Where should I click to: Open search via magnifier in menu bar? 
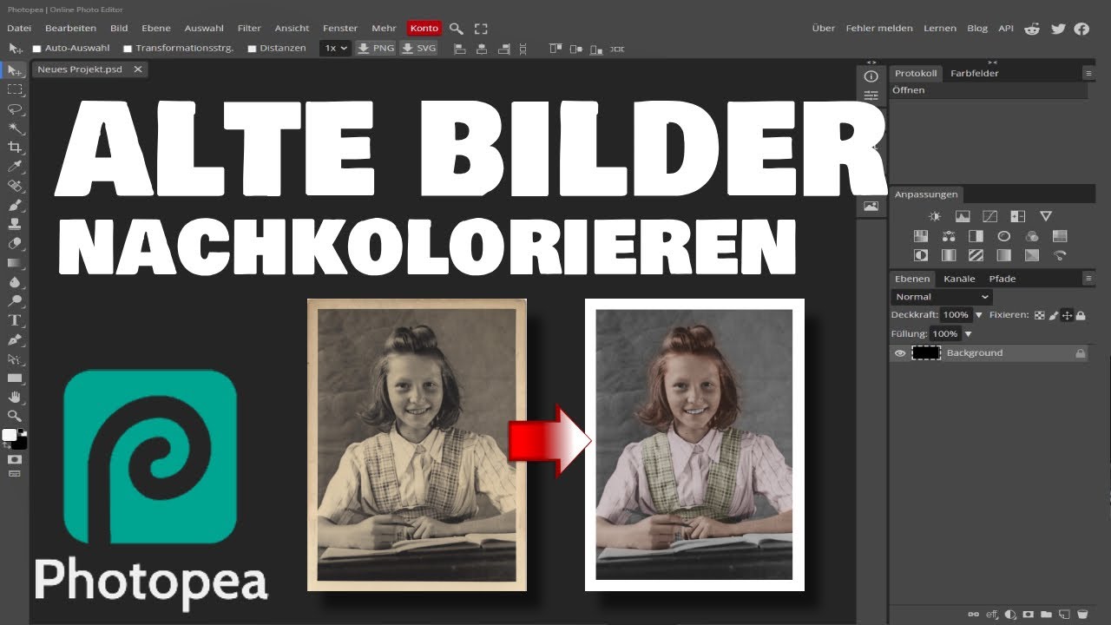click(x=457, y=29)
